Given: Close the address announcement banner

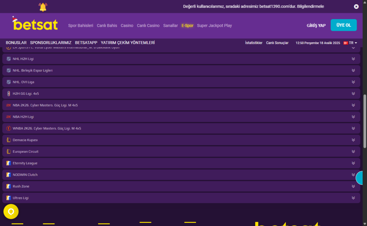Looking at the screenshot, I should 356,6.
